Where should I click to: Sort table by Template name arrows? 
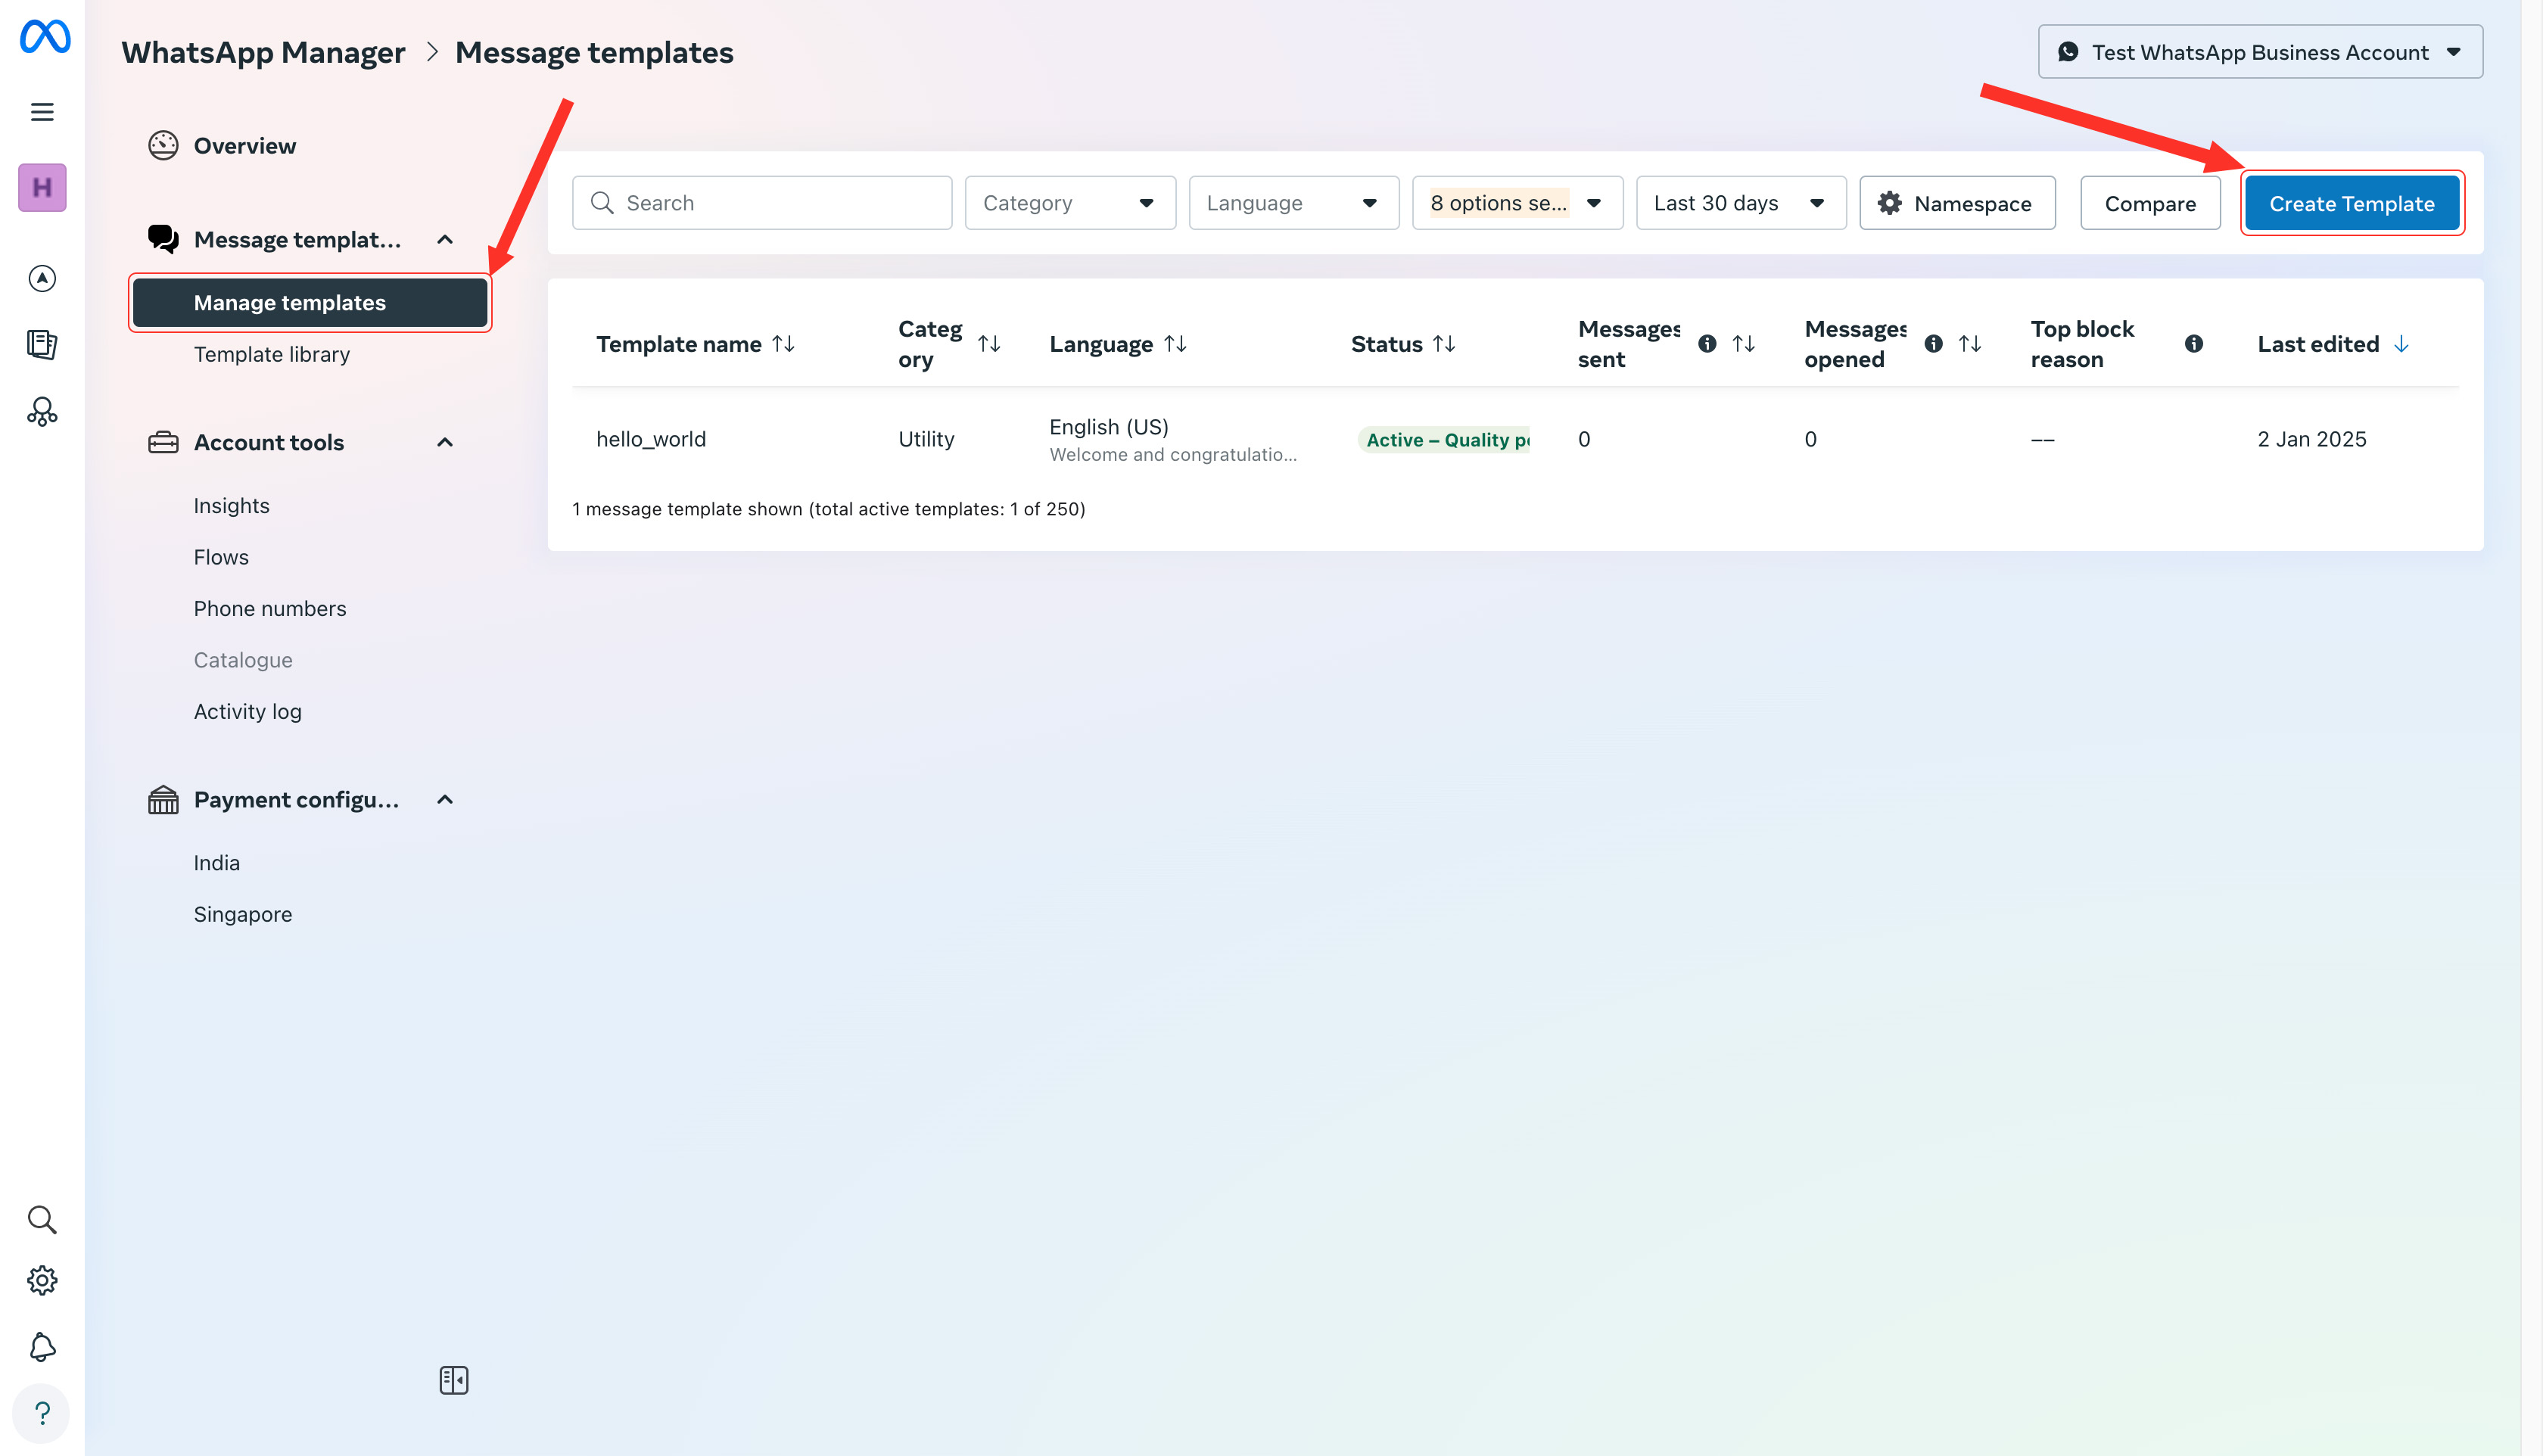[x=784, y=344]
